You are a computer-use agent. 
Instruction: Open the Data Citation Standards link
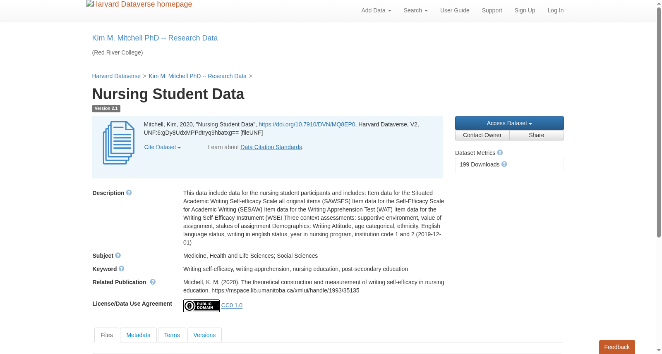(x=271, y=147)
